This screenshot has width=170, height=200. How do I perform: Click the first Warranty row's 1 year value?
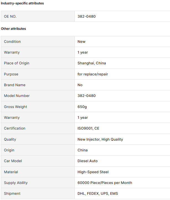83,52
